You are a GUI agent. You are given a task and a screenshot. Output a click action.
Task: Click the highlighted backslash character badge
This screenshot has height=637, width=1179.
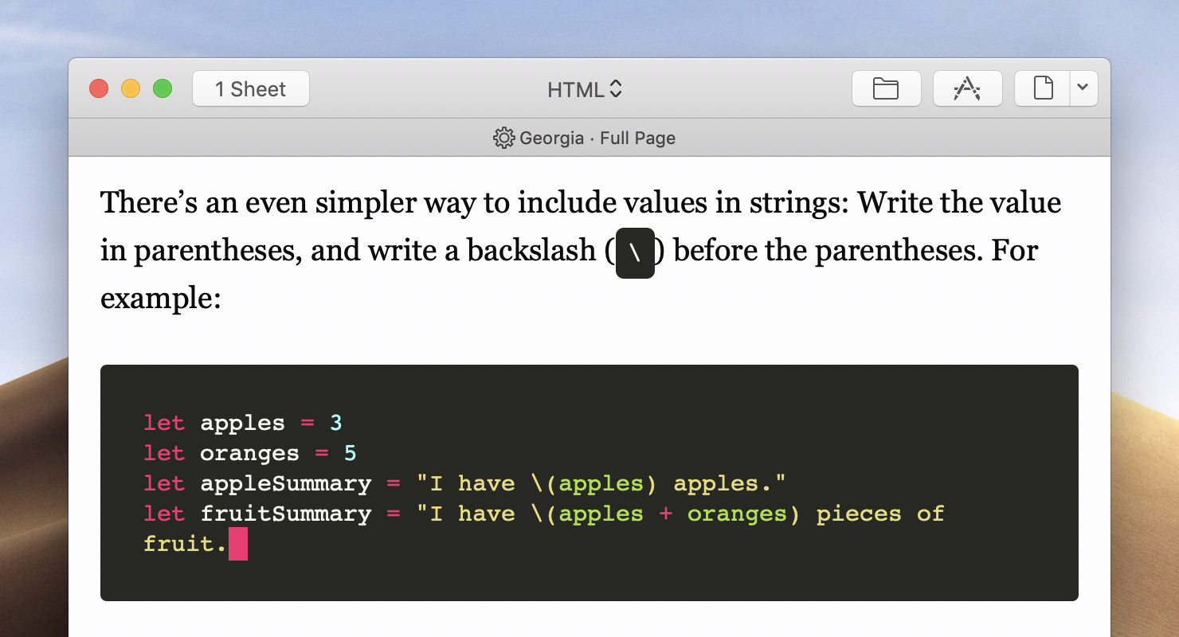[x=634, y=252]
